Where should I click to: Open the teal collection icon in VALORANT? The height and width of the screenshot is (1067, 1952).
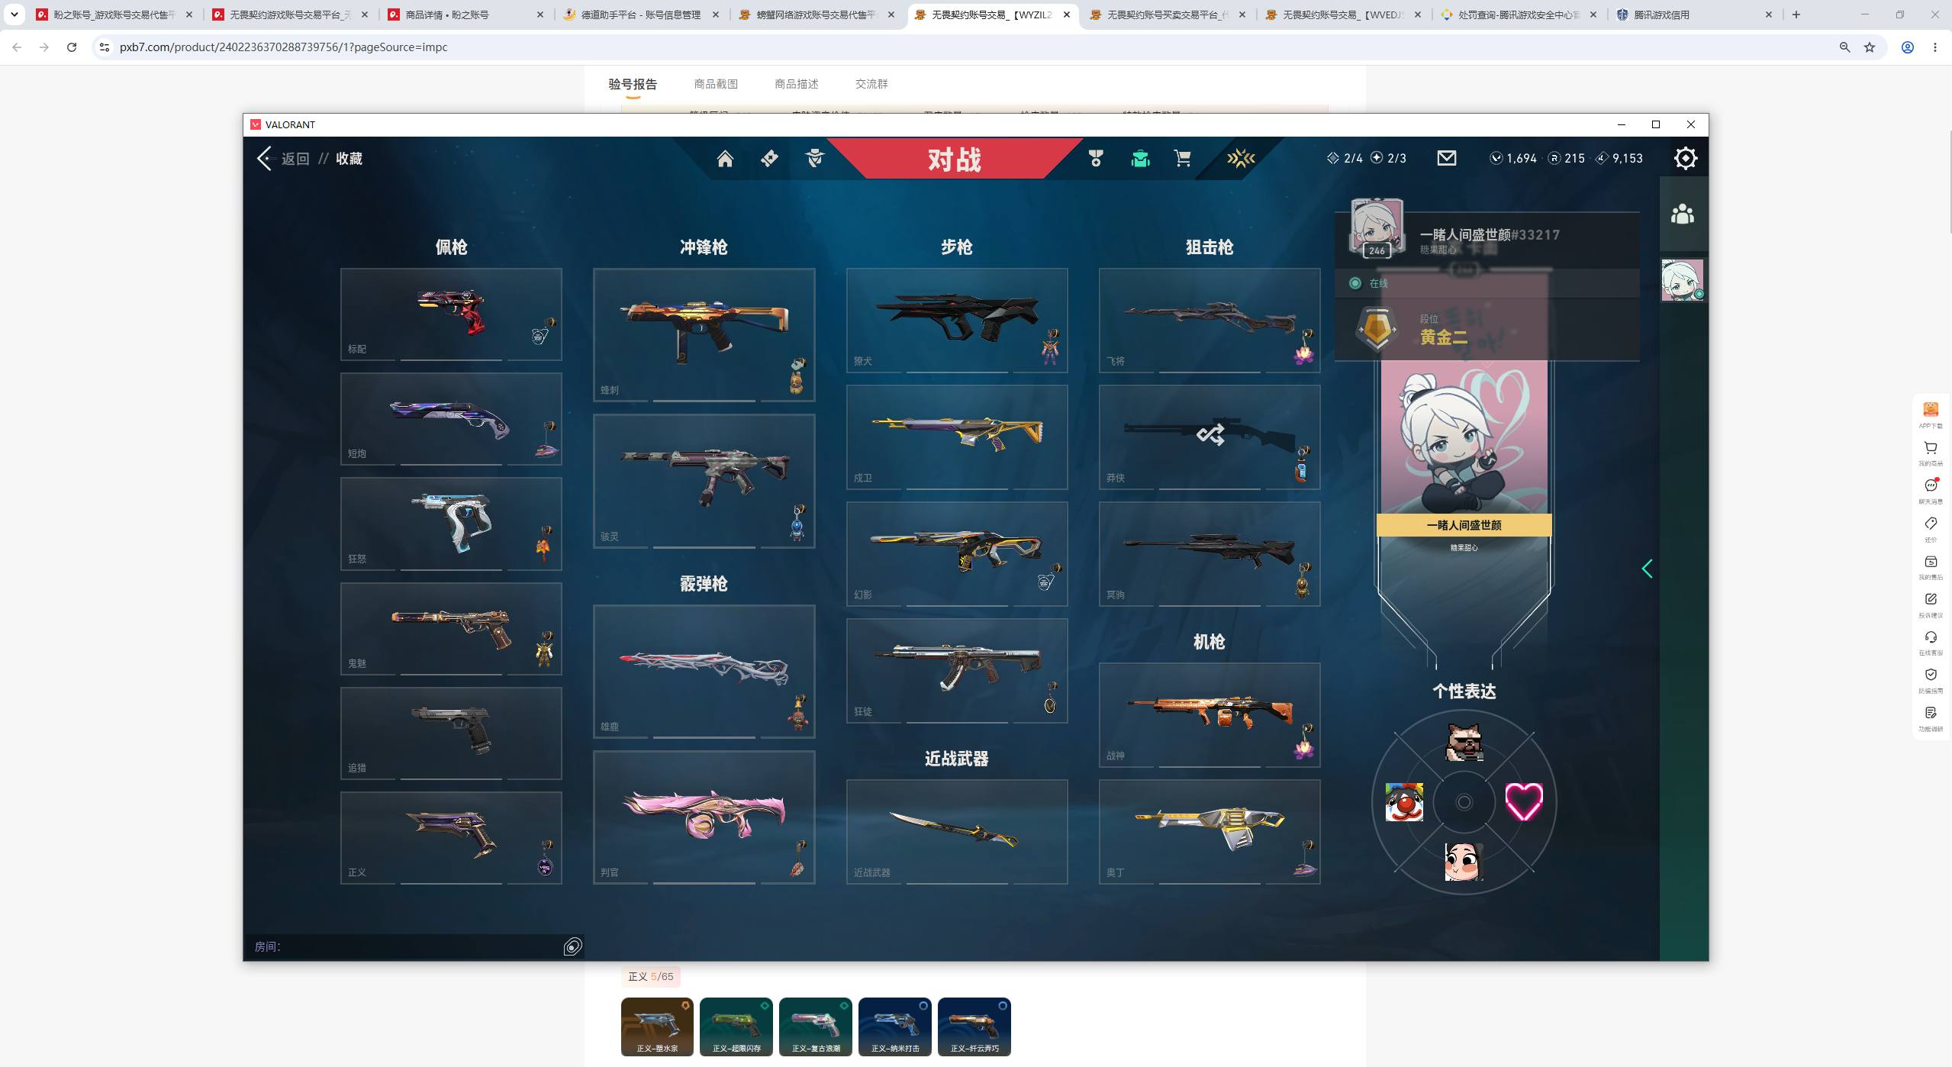pyautogui.click(x=1140, y=158)
